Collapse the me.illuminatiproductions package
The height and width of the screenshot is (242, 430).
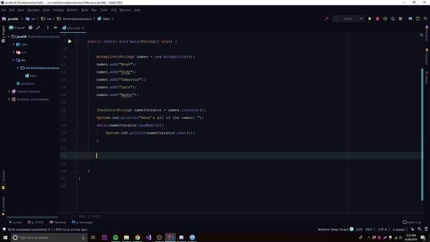tap(18, 68)
